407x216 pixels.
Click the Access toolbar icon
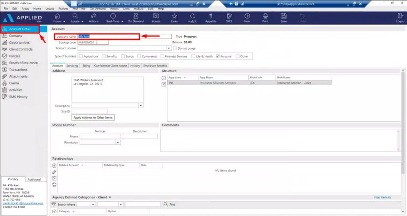(156, 16)
